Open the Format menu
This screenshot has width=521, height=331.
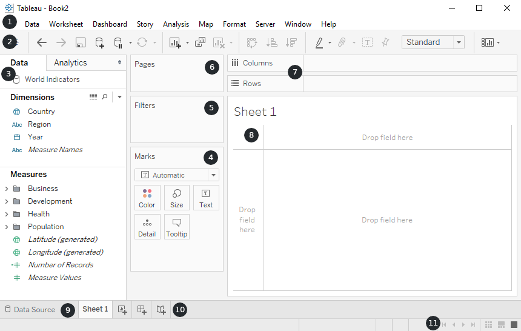pos(234,24)
